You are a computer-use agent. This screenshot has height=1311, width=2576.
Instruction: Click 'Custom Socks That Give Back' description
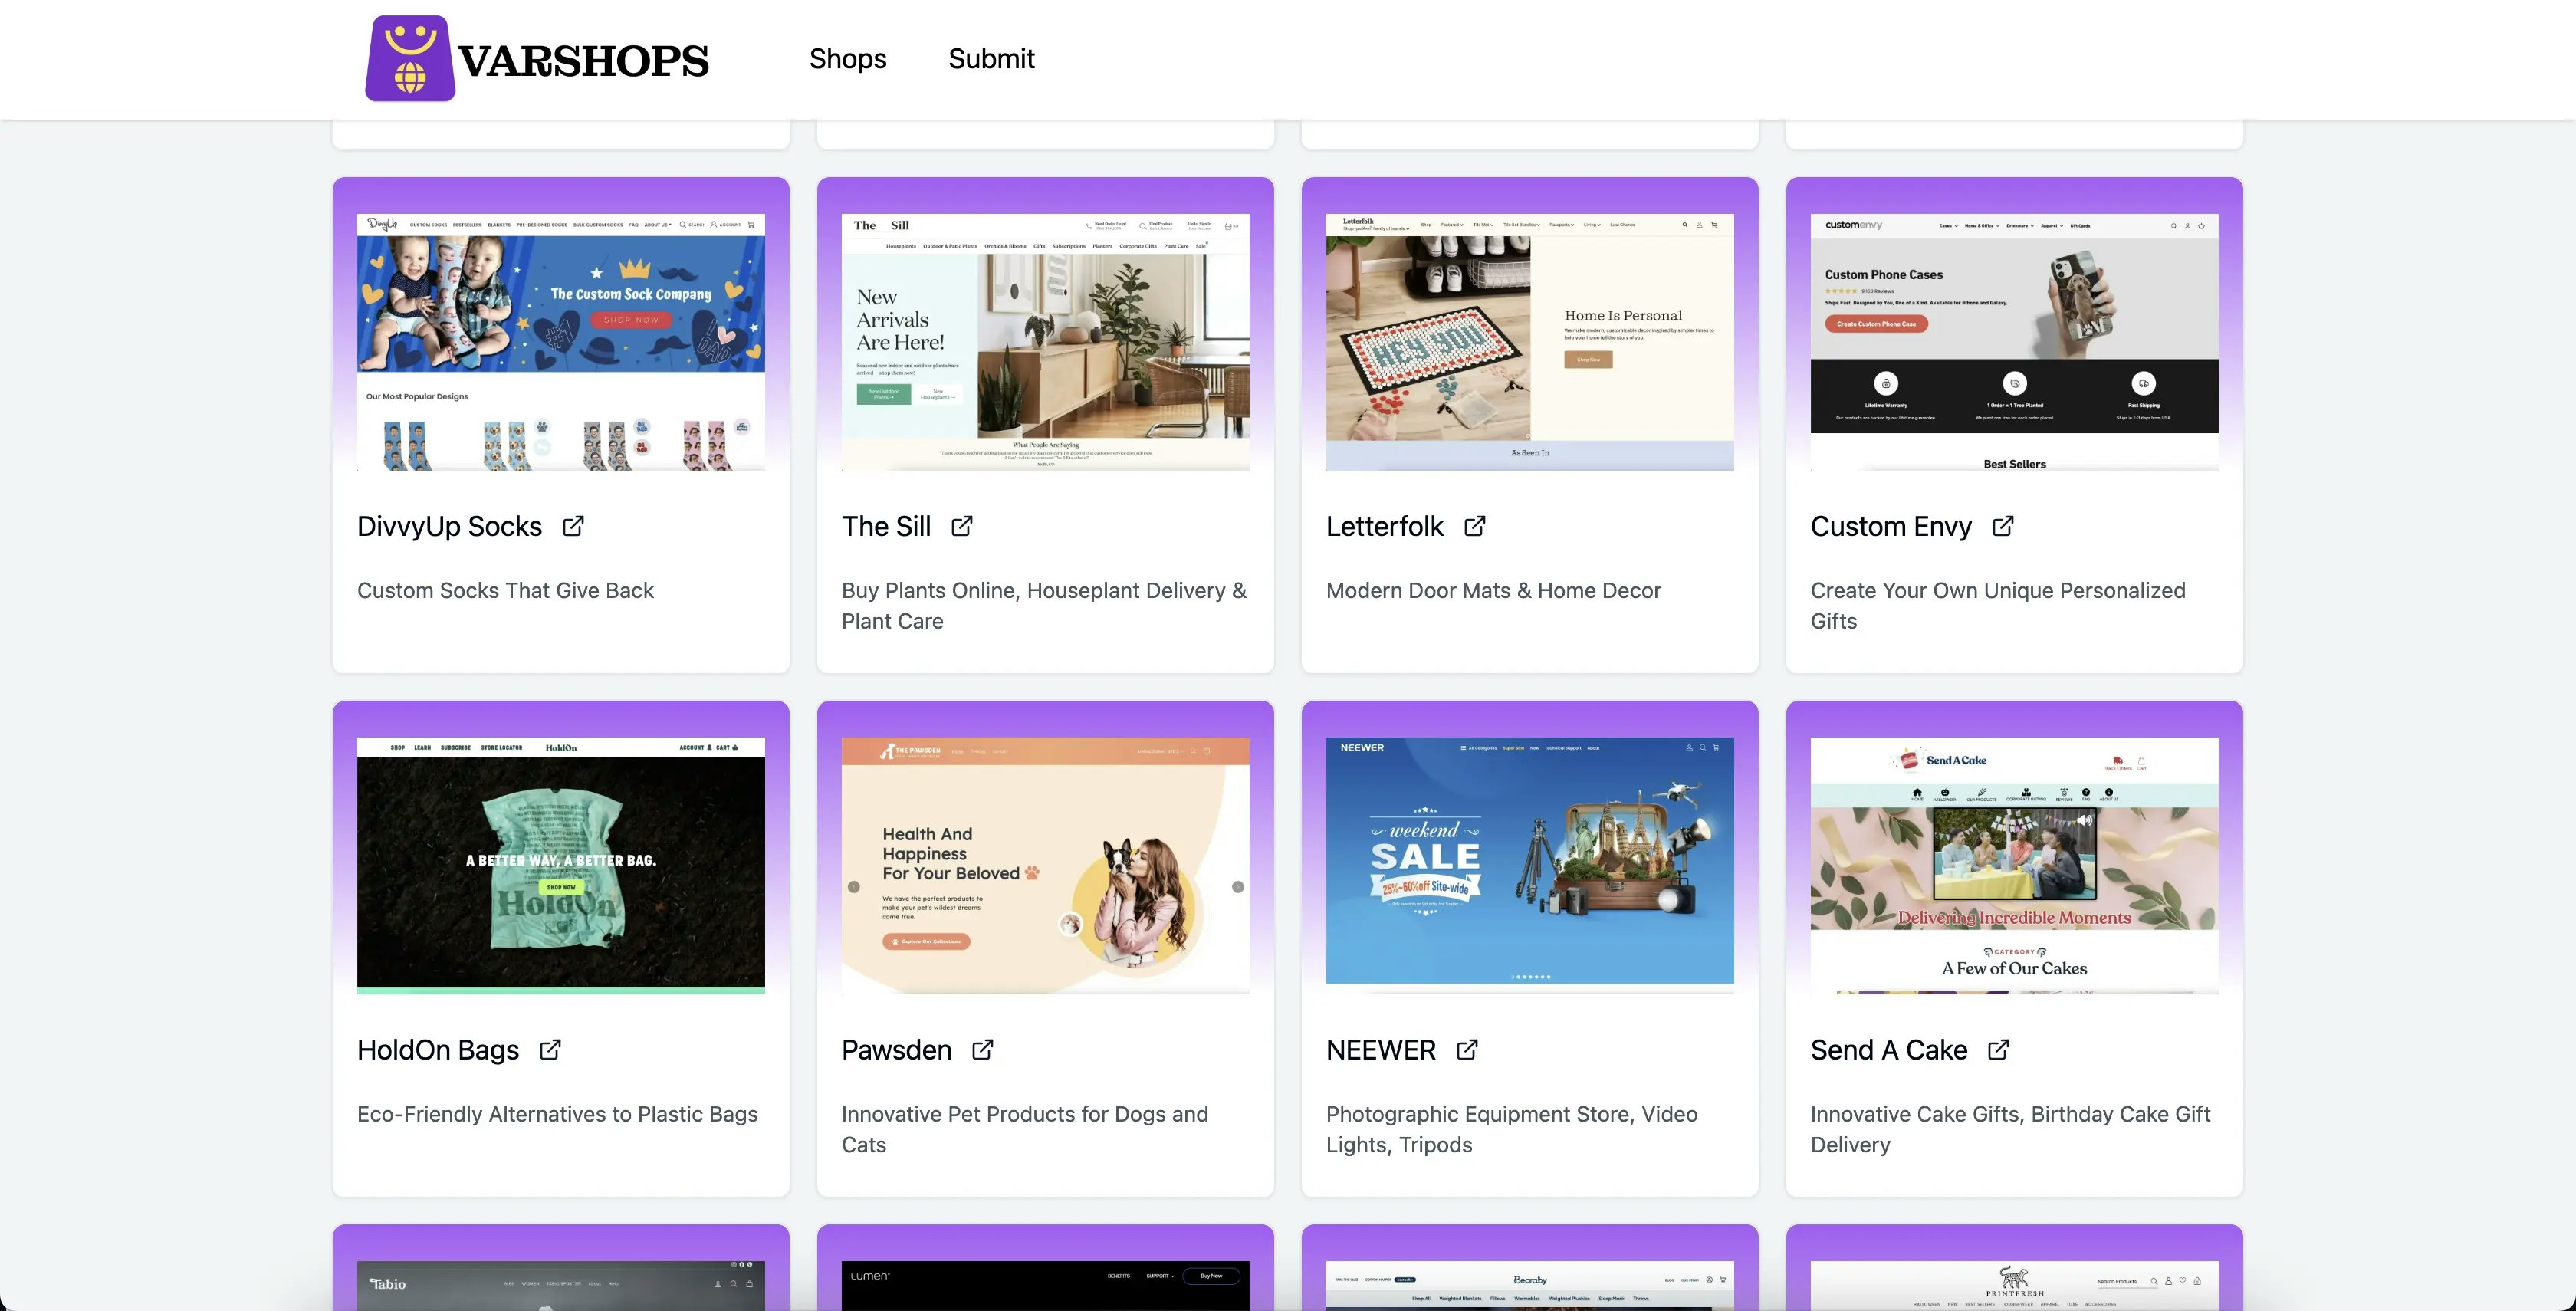click(x=505, y=591)
